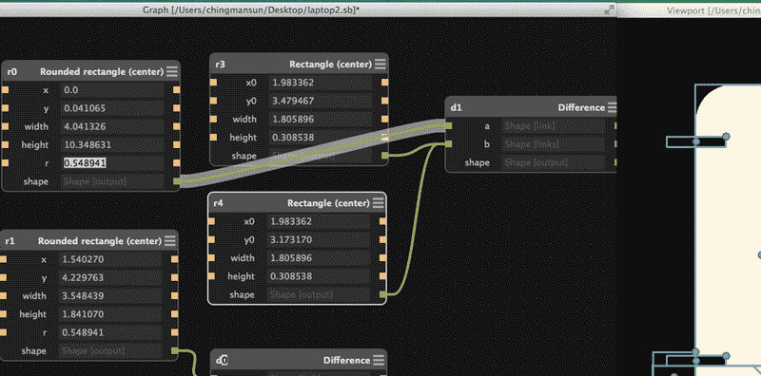Click r1 shape output port
This screenshot has width=761, height=376.
(x=175, y=350)
